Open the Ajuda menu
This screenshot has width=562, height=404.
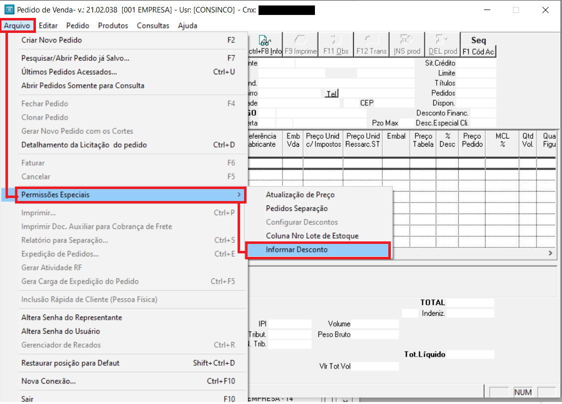[x=188, y=25]
